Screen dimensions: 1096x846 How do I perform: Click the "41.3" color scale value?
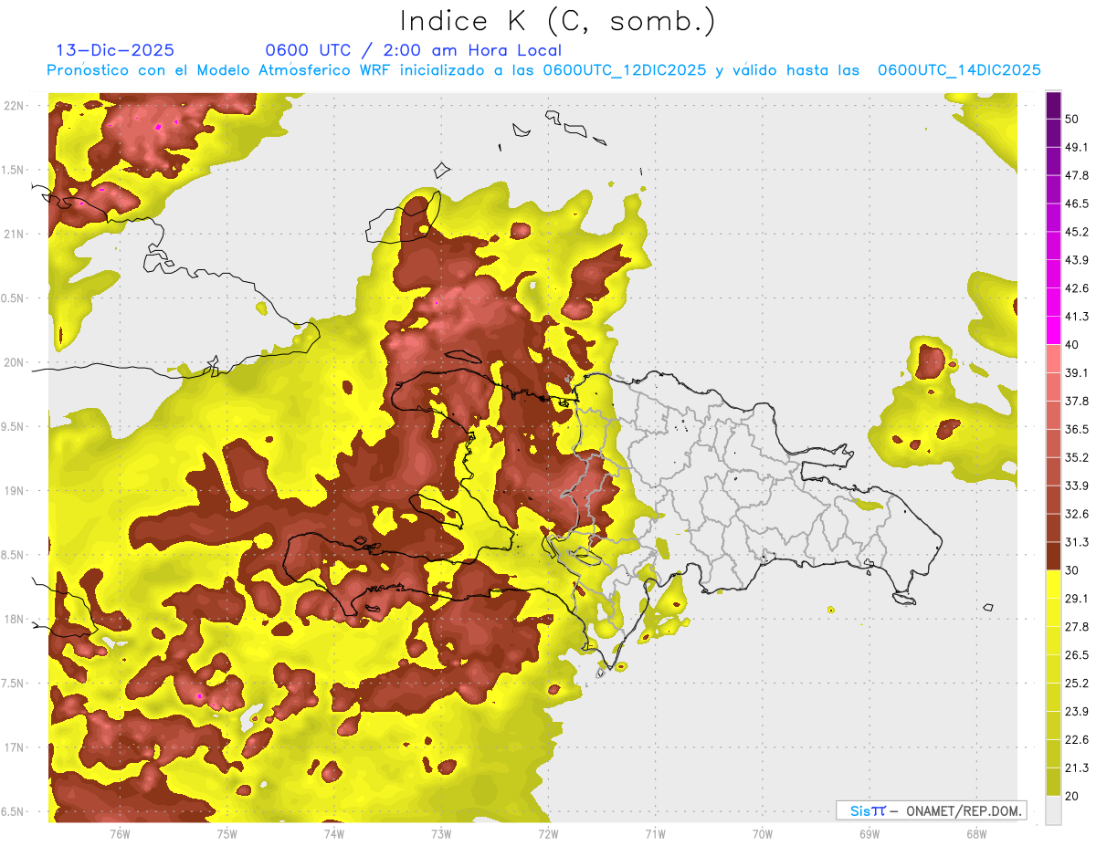1077,317
